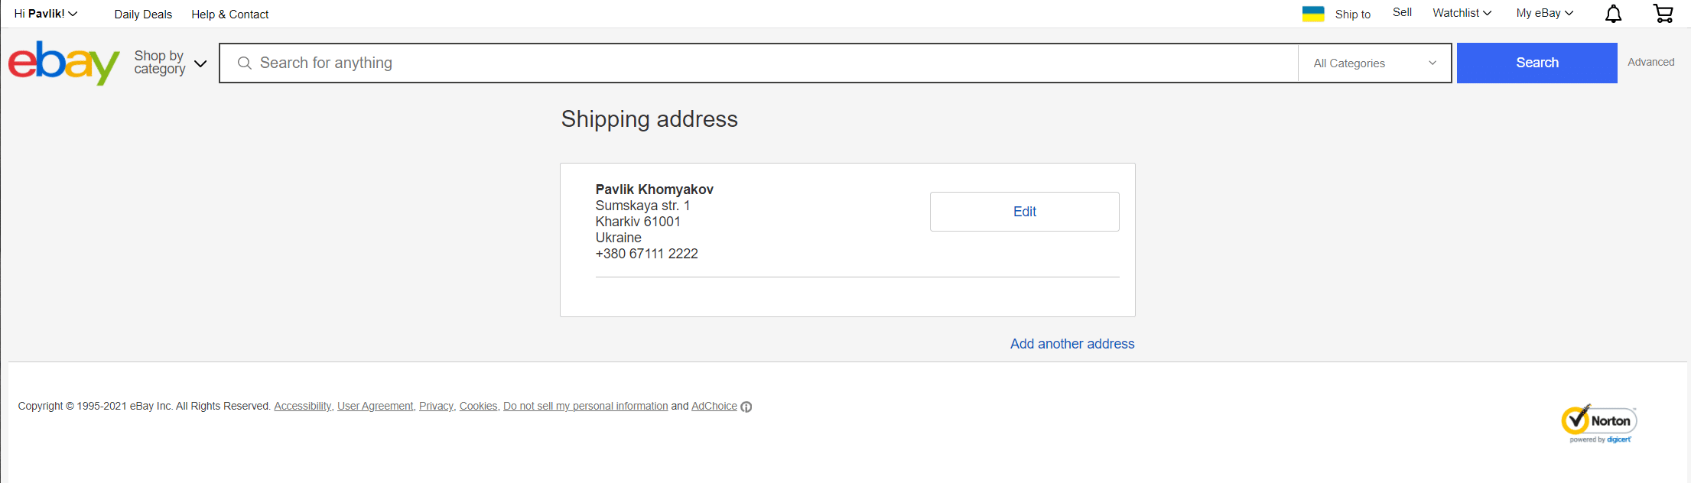Open the notifications bell icon
1691x483 pixels.
1613,14
